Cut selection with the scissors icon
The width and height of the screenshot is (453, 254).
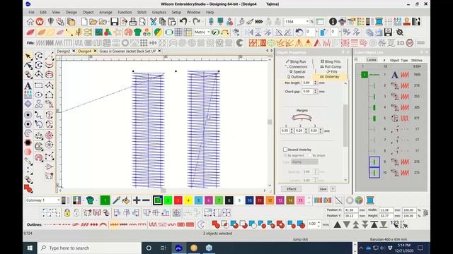coord(153,22)
